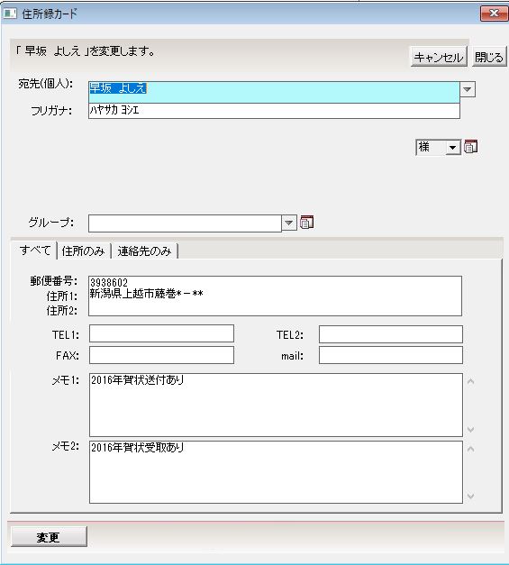Click the FAX input field
The width and height of the screenshot is (509, 565).
(161, 355)
